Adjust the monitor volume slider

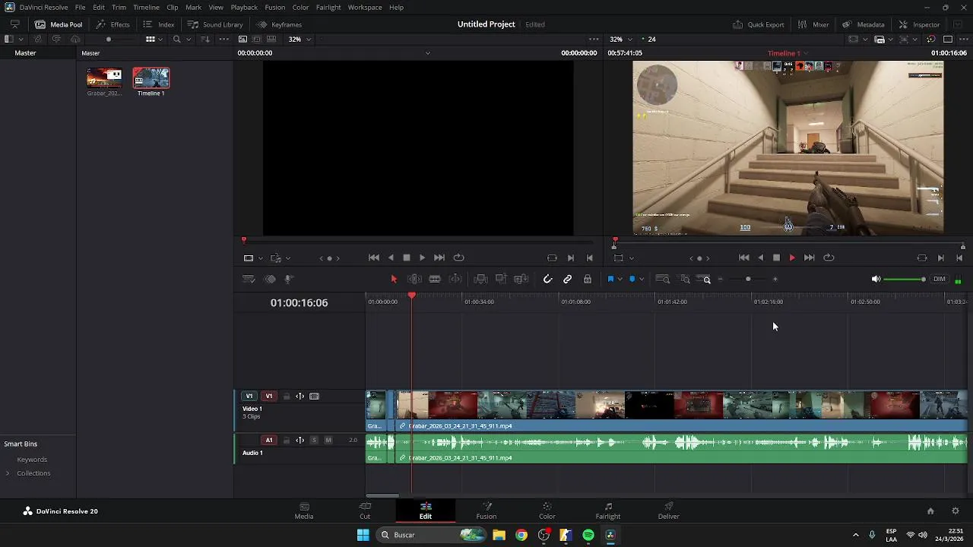[905, 280]
